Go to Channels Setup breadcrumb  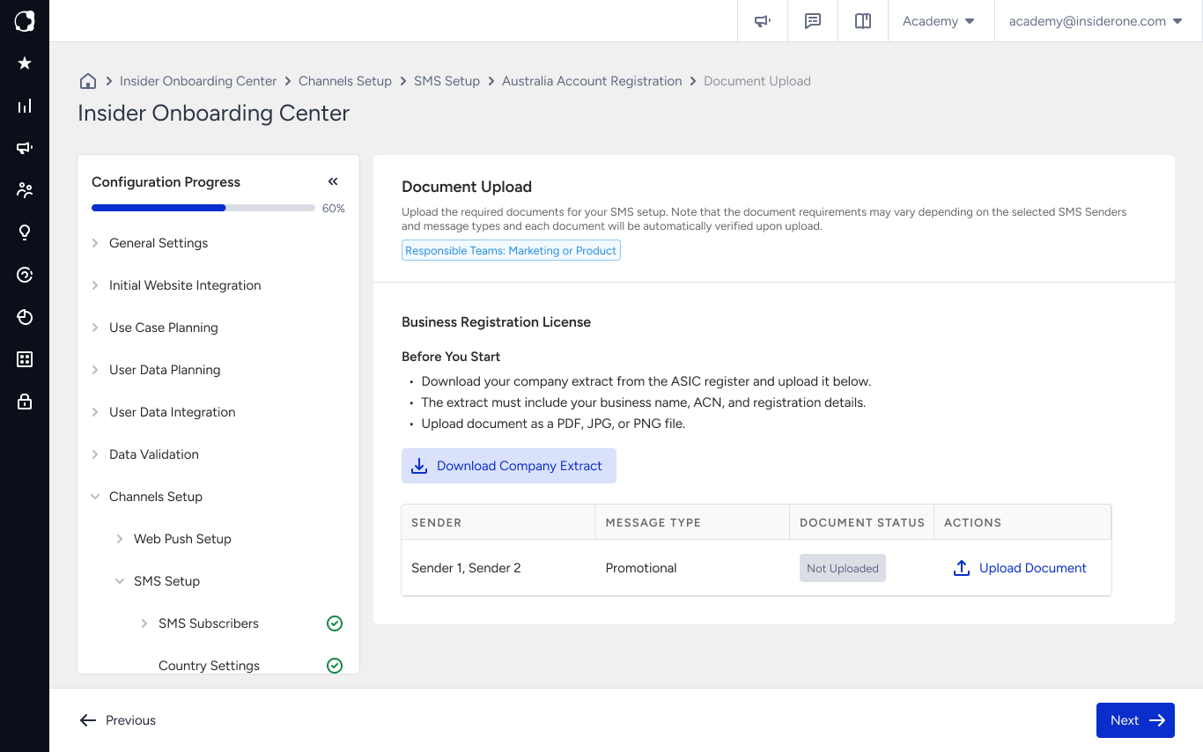pos(345,81)
